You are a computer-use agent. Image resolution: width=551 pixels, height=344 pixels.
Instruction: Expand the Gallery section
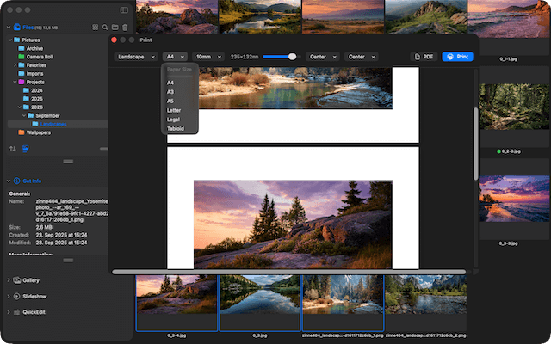[x=30, y=280]
